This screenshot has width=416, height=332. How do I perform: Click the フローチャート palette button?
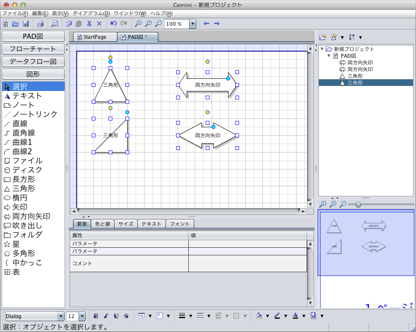click(x=33, y=49)
